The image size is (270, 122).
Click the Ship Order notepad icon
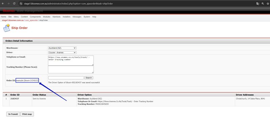point(7,28)
